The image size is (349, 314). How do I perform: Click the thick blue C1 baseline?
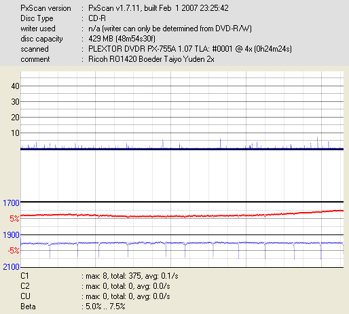tap(182, 149)
